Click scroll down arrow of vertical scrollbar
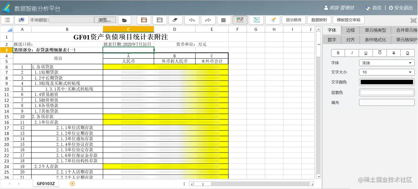This screenshot has width=418, height=189. click(x=319, y=177)
